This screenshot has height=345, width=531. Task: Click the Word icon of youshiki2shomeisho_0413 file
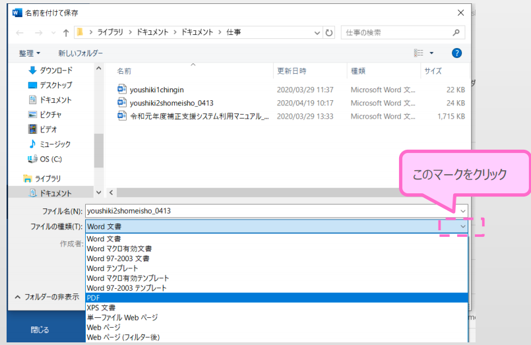coord(121,103)
